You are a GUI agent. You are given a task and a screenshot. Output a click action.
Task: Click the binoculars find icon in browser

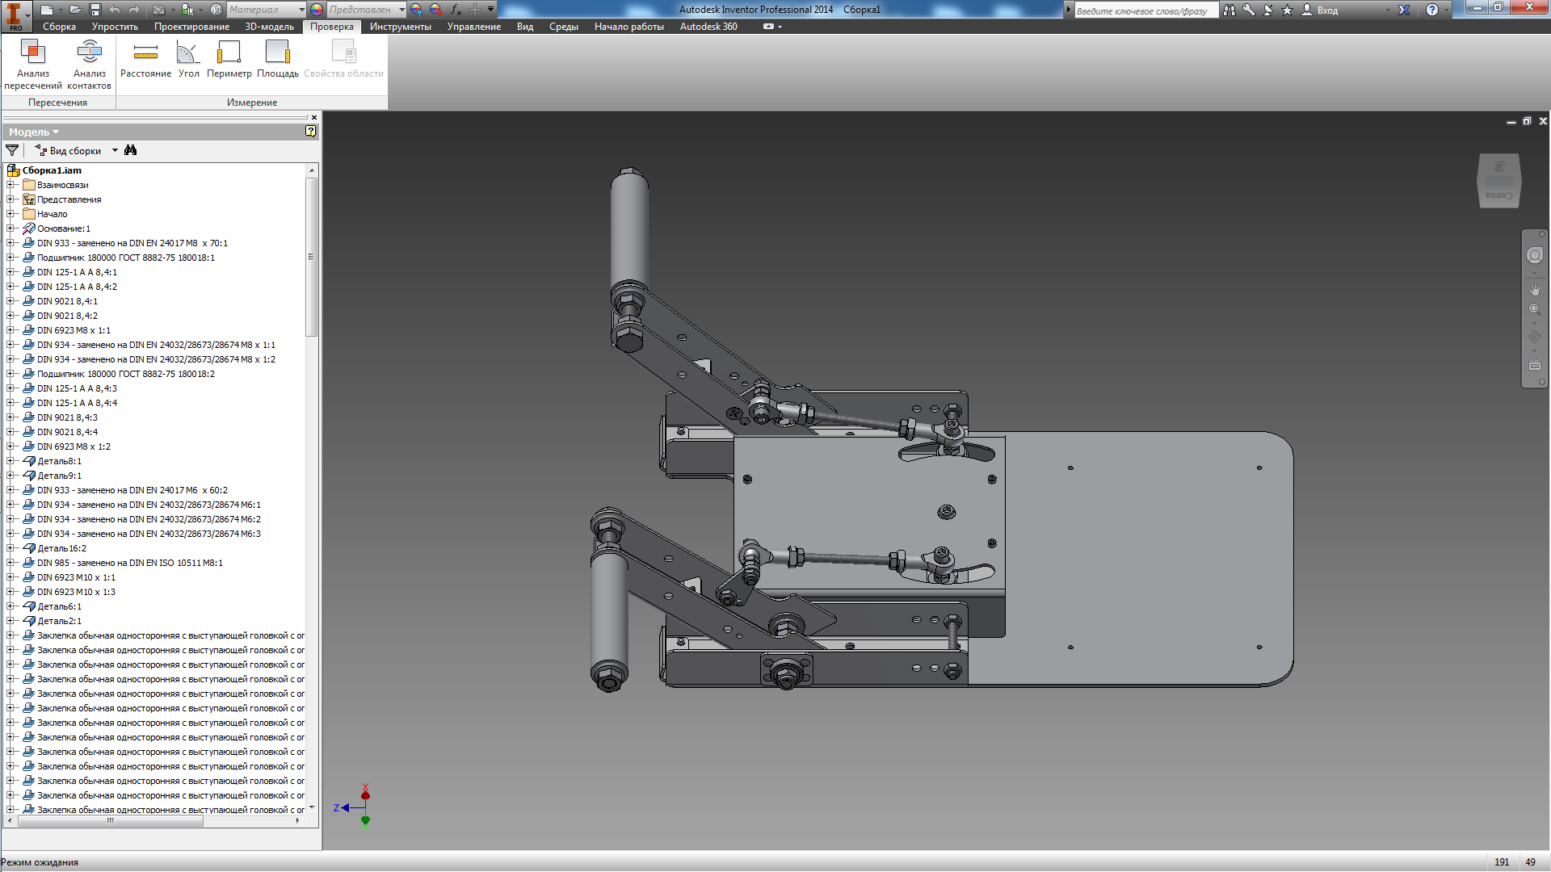131,150
